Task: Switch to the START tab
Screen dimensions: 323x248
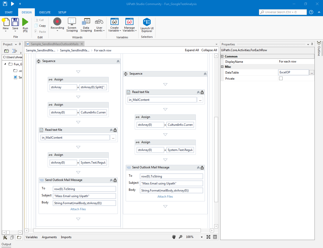Action: (x=9, y=12)
